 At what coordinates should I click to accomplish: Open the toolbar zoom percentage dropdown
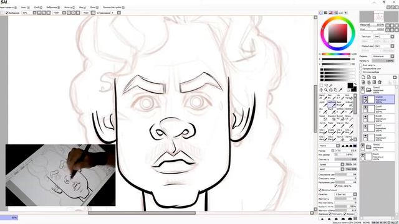[x=35, y=12]
